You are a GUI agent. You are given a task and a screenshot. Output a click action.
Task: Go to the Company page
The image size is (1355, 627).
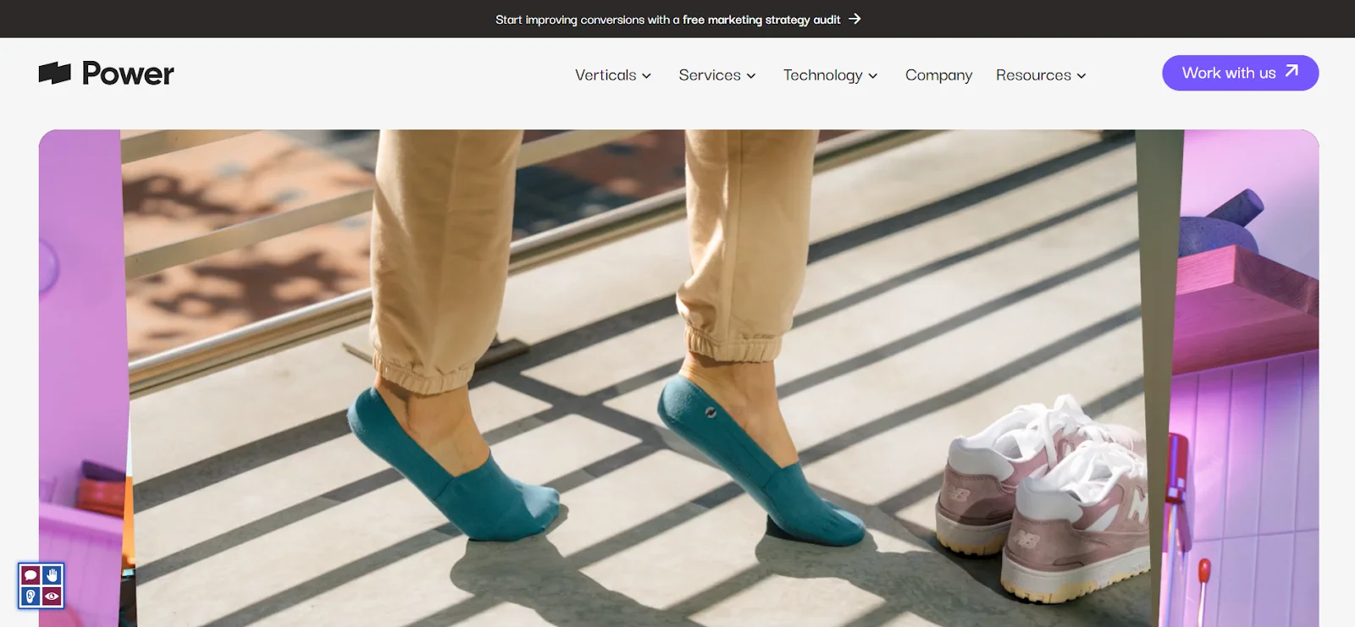938,75
